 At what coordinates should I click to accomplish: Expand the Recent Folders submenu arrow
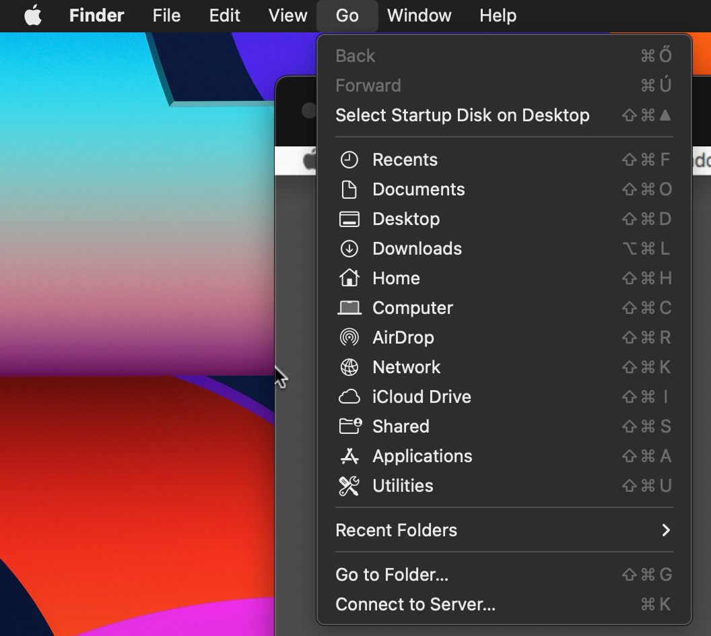coord(665,530)
